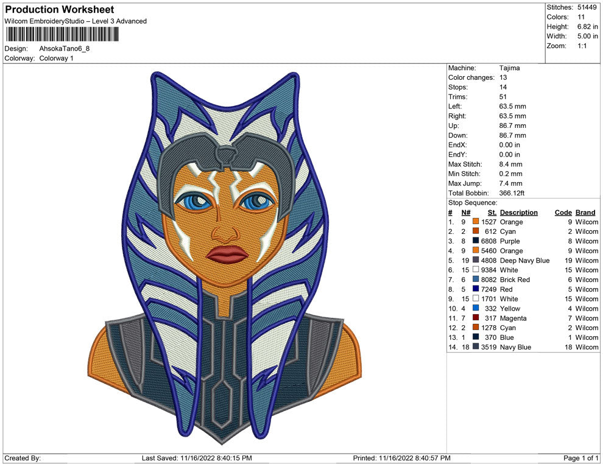Click the swatch beside 1278 Cyan
Image resolution: width=603 pixels, height=464 pixels.
[x=476, y=327]
